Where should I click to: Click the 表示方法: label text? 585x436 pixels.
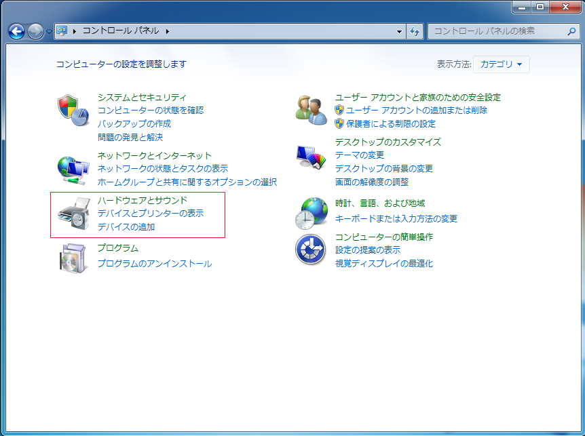pyautogui.click(x=454, y=64)
